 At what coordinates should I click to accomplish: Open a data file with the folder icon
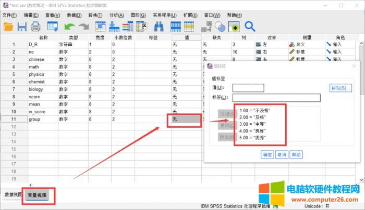pos(8,27)
